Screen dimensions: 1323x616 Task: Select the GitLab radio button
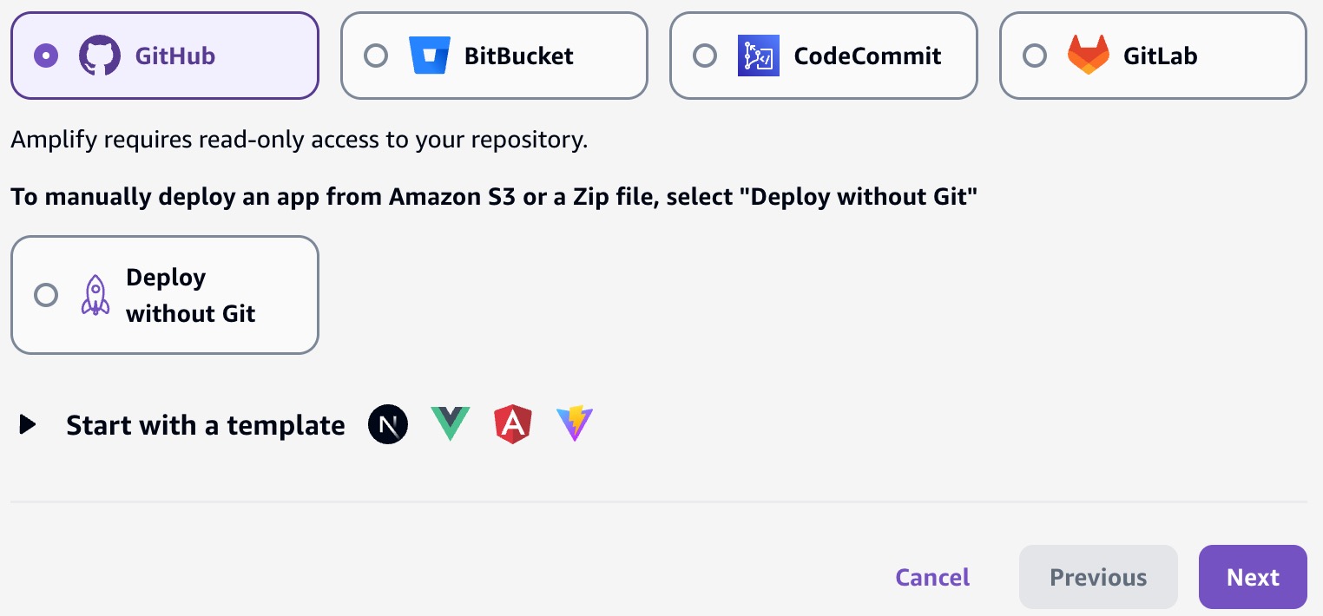(x=1035, y=56)
